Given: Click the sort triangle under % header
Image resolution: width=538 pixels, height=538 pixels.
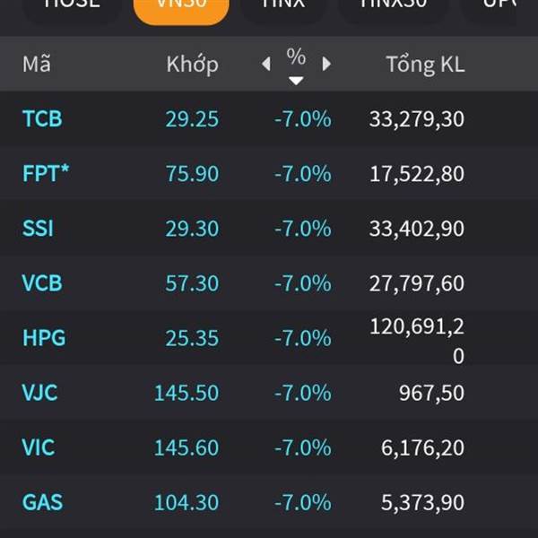Looking at the screenshot, I should click(296, 81).
